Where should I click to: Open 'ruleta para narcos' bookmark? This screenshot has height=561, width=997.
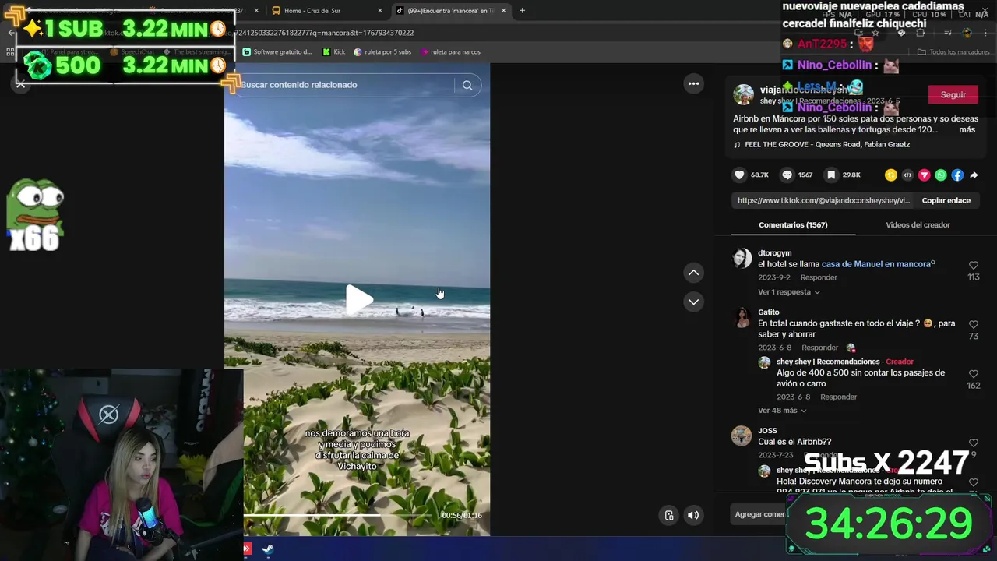tap(450, 52)
